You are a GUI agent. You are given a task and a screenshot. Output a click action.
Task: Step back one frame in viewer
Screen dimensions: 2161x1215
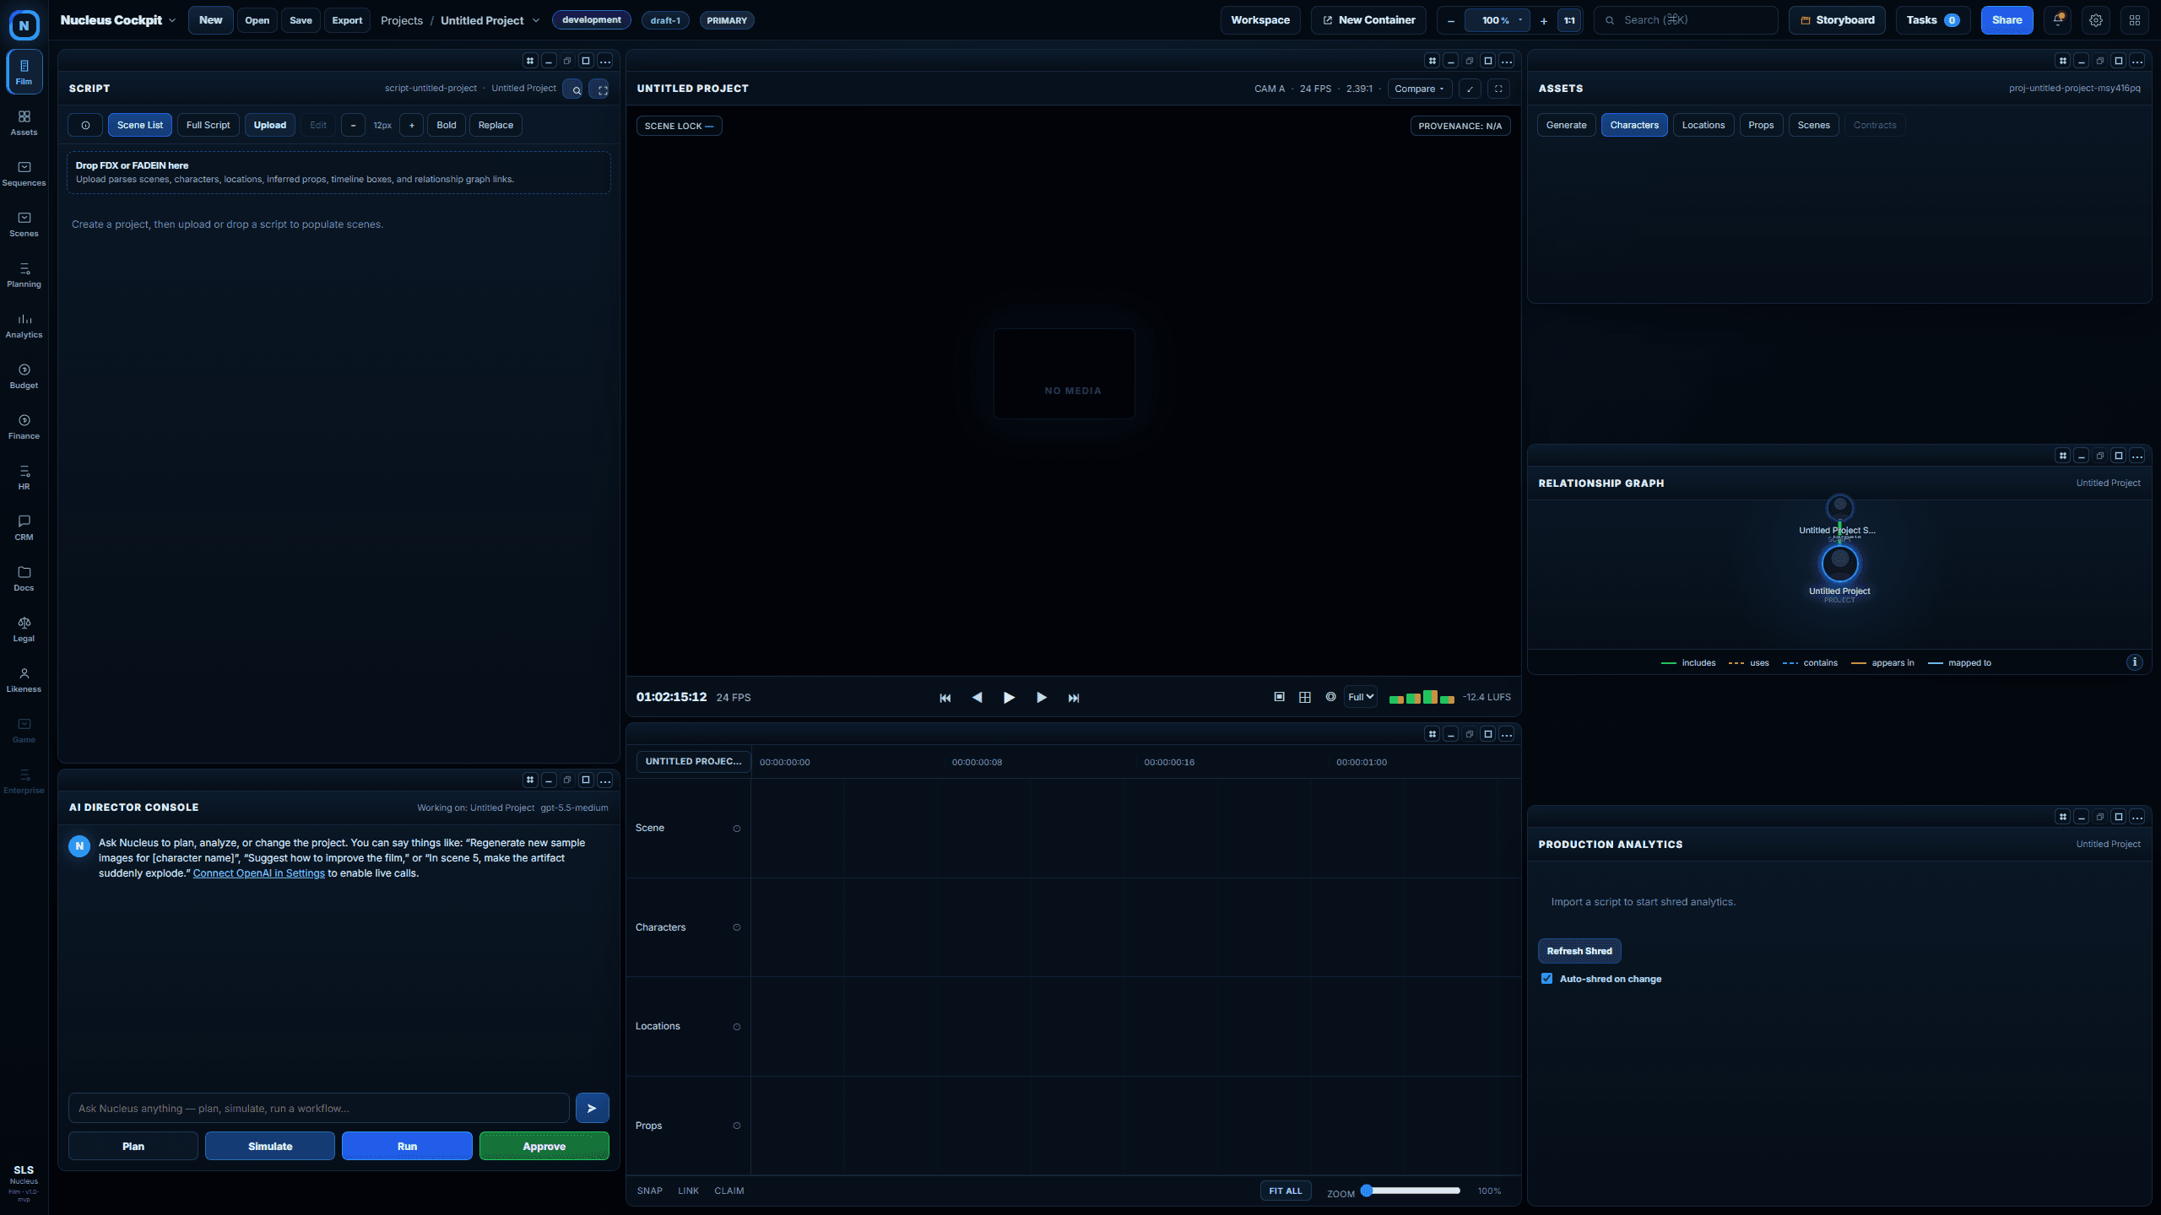click(978, 698)
